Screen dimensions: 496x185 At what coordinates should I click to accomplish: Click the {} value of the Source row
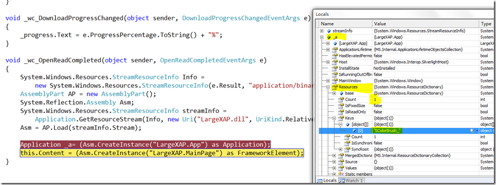click(375, 161)
